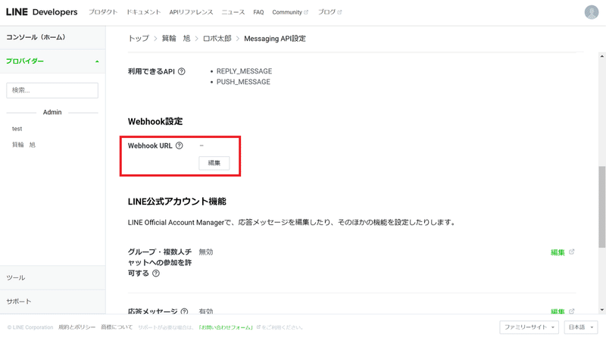
Task: Click external-link icon after お問い合わせフォーム
Action: pos(258,327)
